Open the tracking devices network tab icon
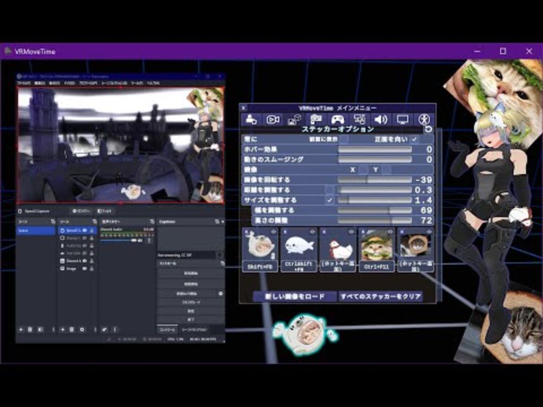543x407 pixels. click(359, 119)
